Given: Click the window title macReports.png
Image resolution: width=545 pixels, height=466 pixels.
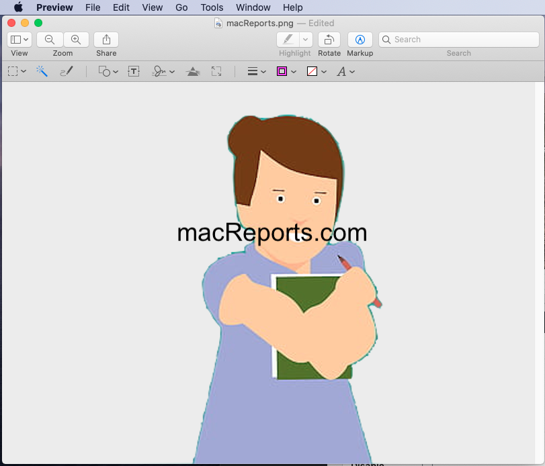Looking at the screenshot, I should pos(260,24).
